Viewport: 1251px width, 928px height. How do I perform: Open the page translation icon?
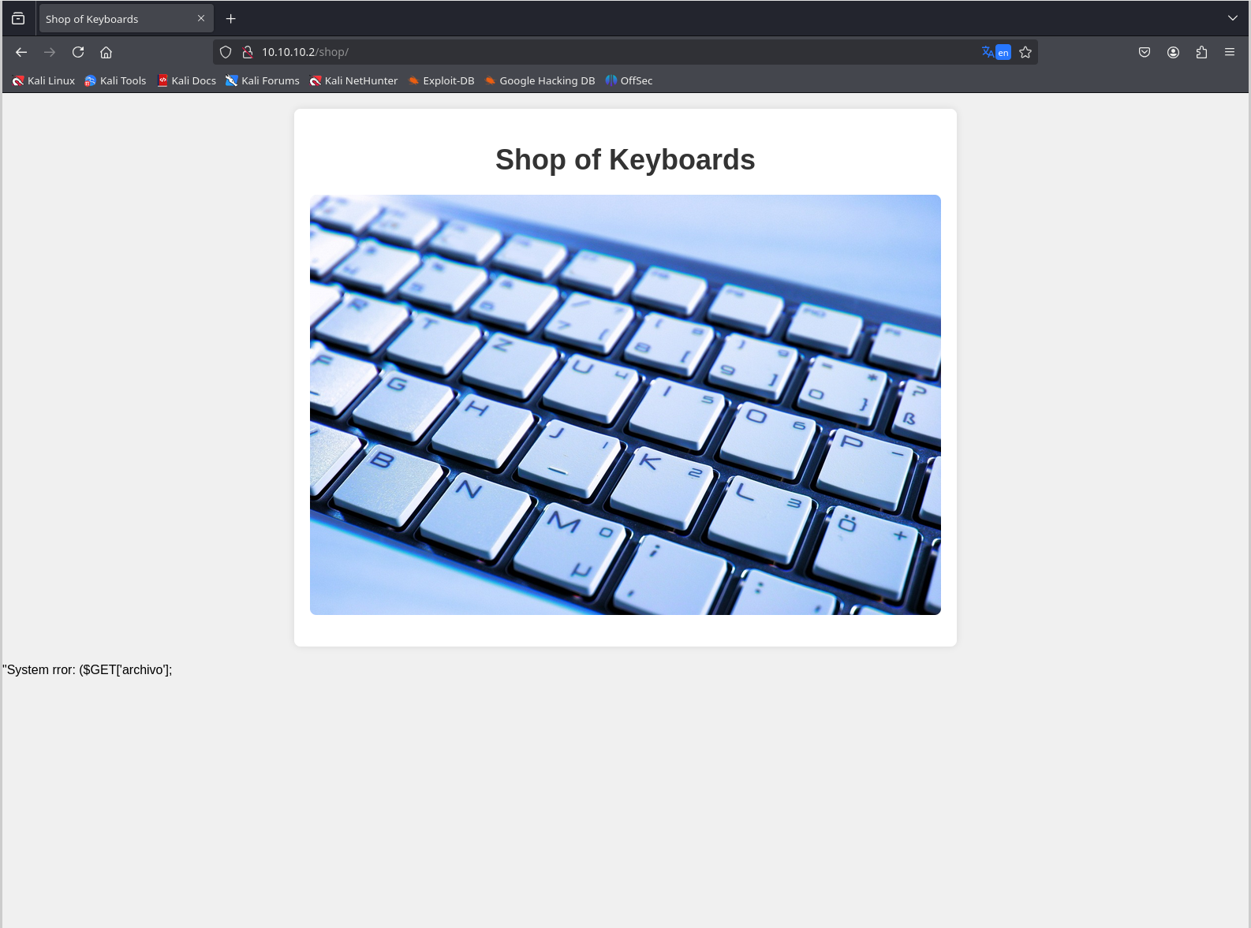tap(995, 52)
